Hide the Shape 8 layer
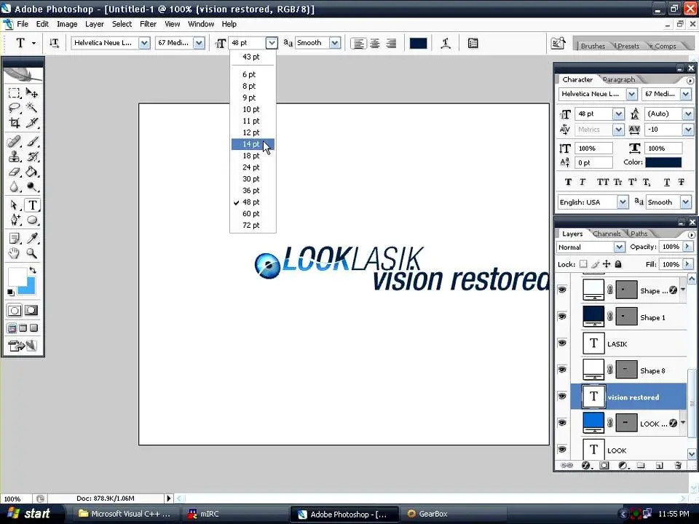 562,370
